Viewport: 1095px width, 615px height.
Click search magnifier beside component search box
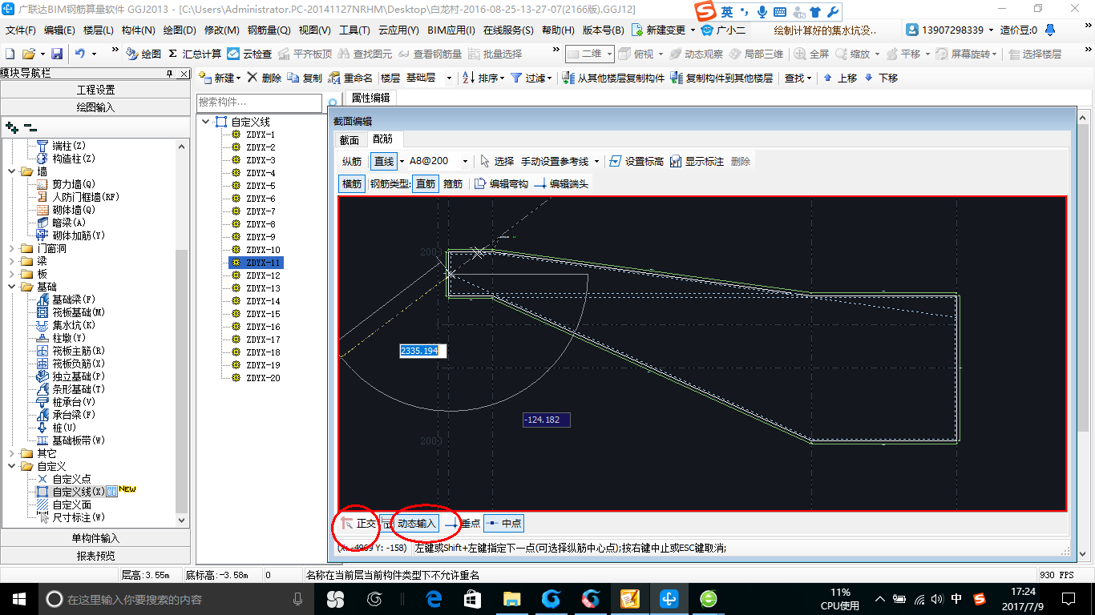333,103
